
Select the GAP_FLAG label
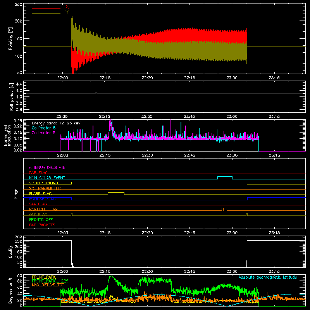click(x=38, y=173)
